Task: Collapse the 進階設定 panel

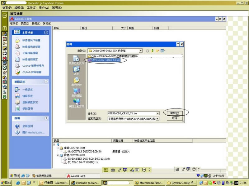Action: click(x=46, y=82)
